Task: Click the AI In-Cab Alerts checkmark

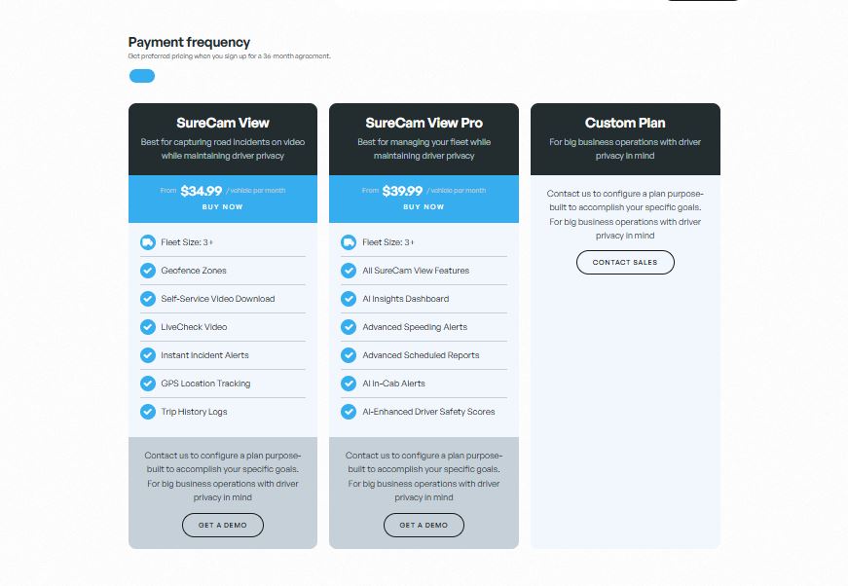Action: pos(349,384)
